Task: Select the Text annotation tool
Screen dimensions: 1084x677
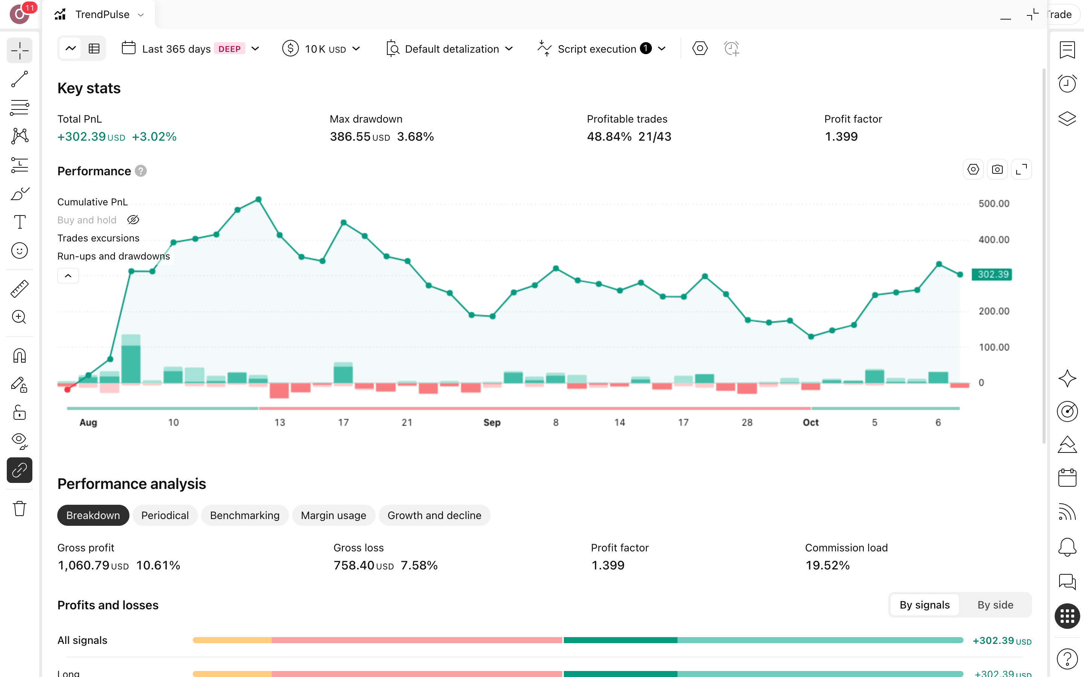Action: point(20,222)
